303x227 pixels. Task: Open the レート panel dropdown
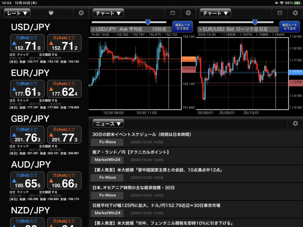17,13
